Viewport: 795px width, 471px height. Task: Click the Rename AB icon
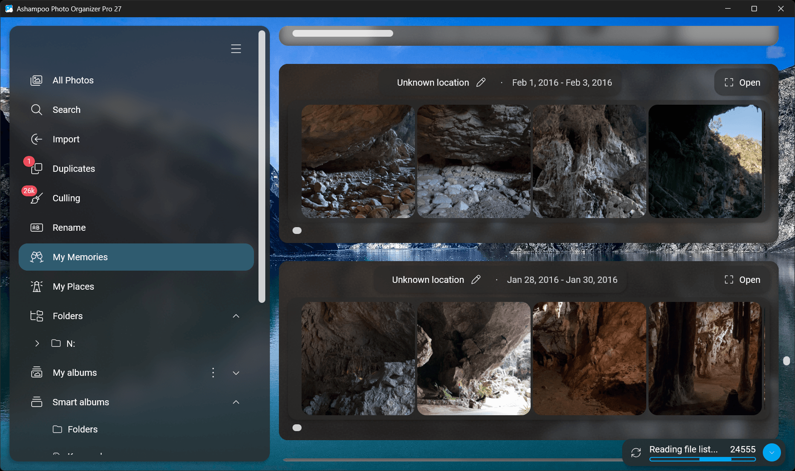36,228
